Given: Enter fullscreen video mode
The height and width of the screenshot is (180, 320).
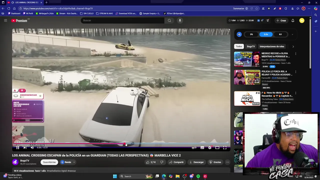Looking at the screenshot, I should click(225, 148).
